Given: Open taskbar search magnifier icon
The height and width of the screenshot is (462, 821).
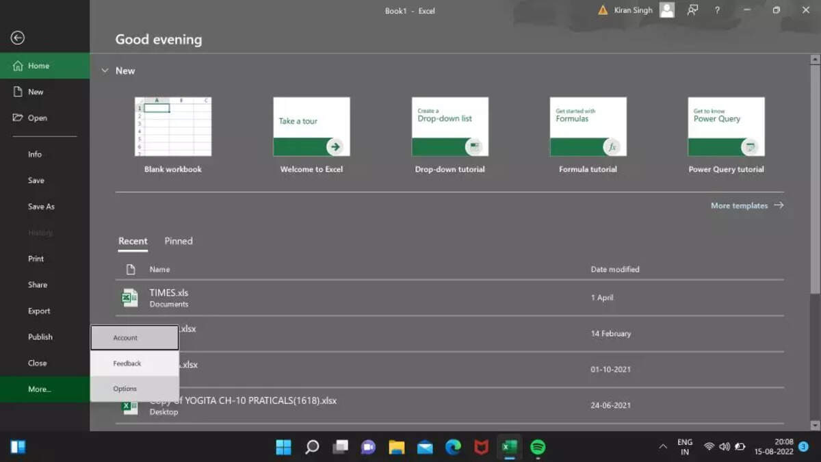Looking at the screenshot, I should pyautogui.click(x=312, y=447).
